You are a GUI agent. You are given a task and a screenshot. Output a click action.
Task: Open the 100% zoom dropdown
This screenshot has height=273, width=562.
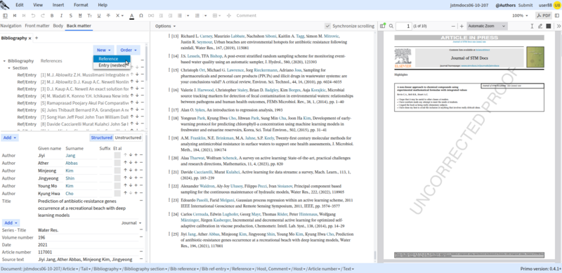click(520, 15)
